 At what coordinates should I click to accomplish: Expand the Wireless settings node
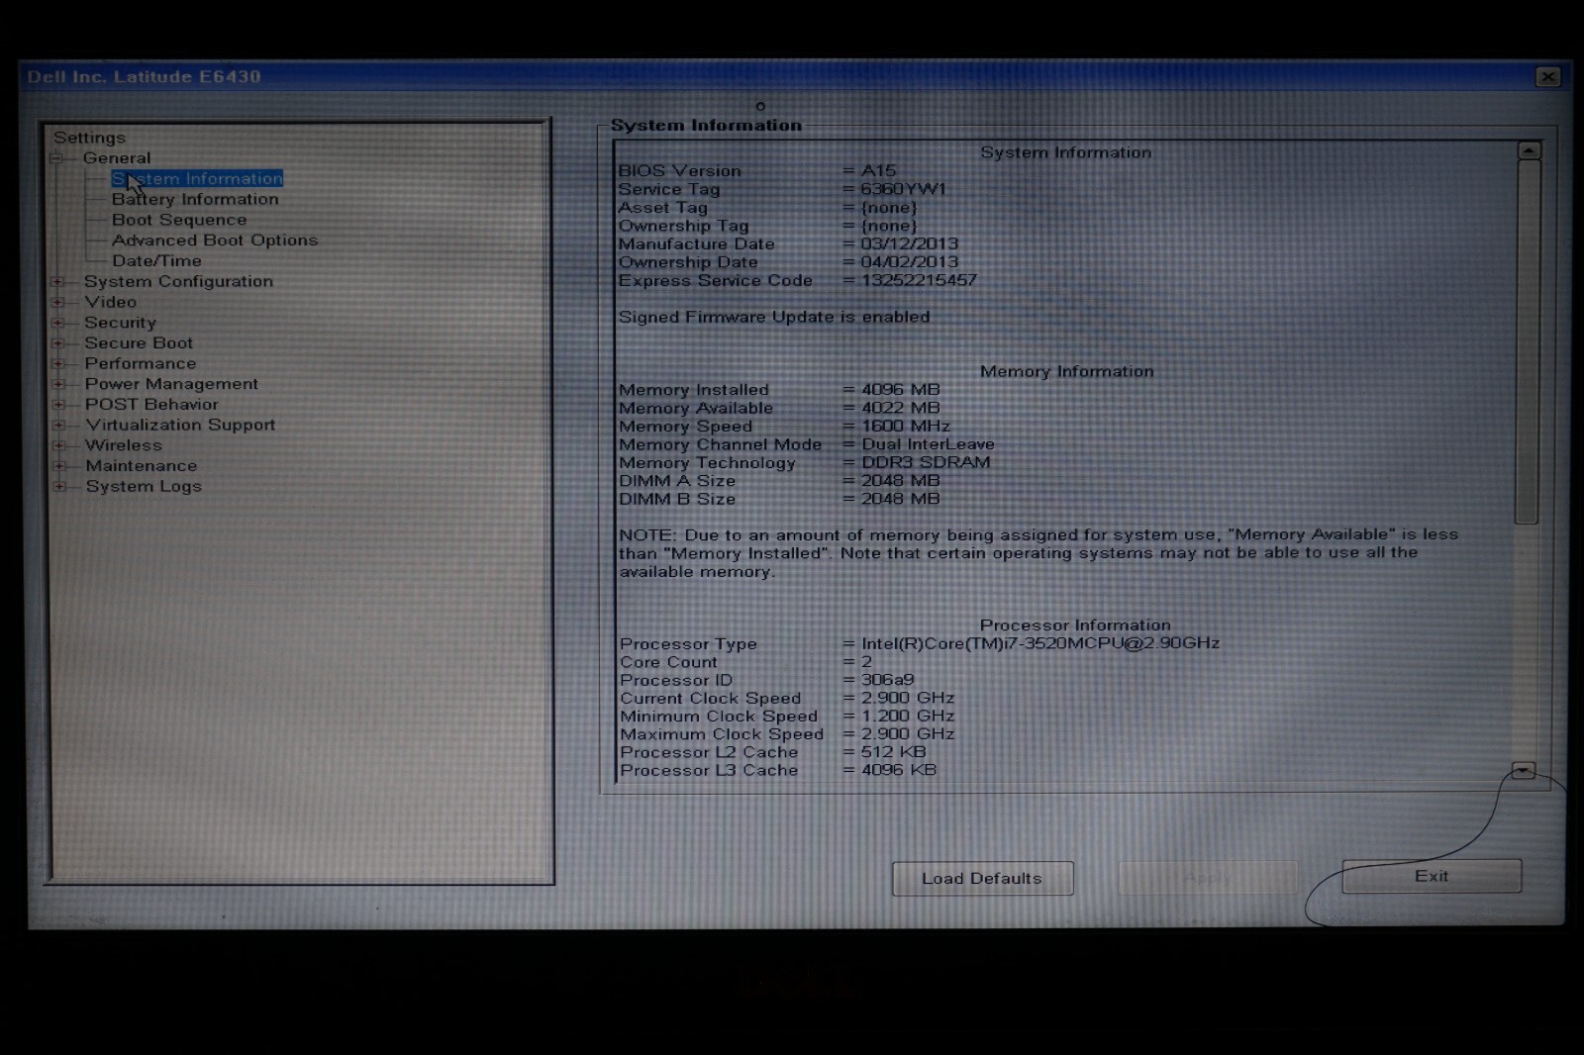[x=58, y=445]
